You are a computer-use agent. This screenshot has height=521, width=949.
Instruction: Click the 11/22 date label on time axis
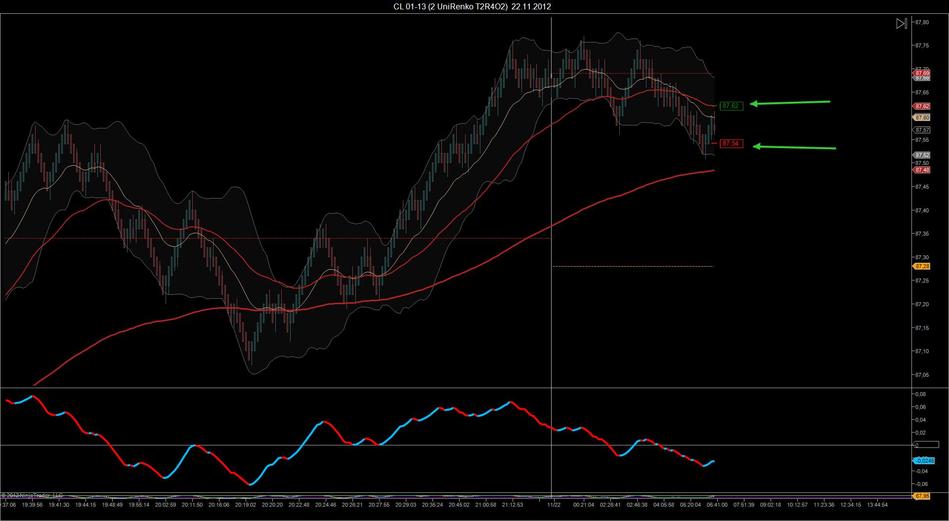pos(554,505)
